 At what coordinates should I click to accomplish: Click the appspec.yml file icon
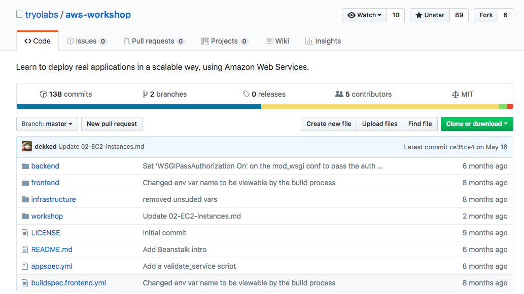[x=25, y=266]
